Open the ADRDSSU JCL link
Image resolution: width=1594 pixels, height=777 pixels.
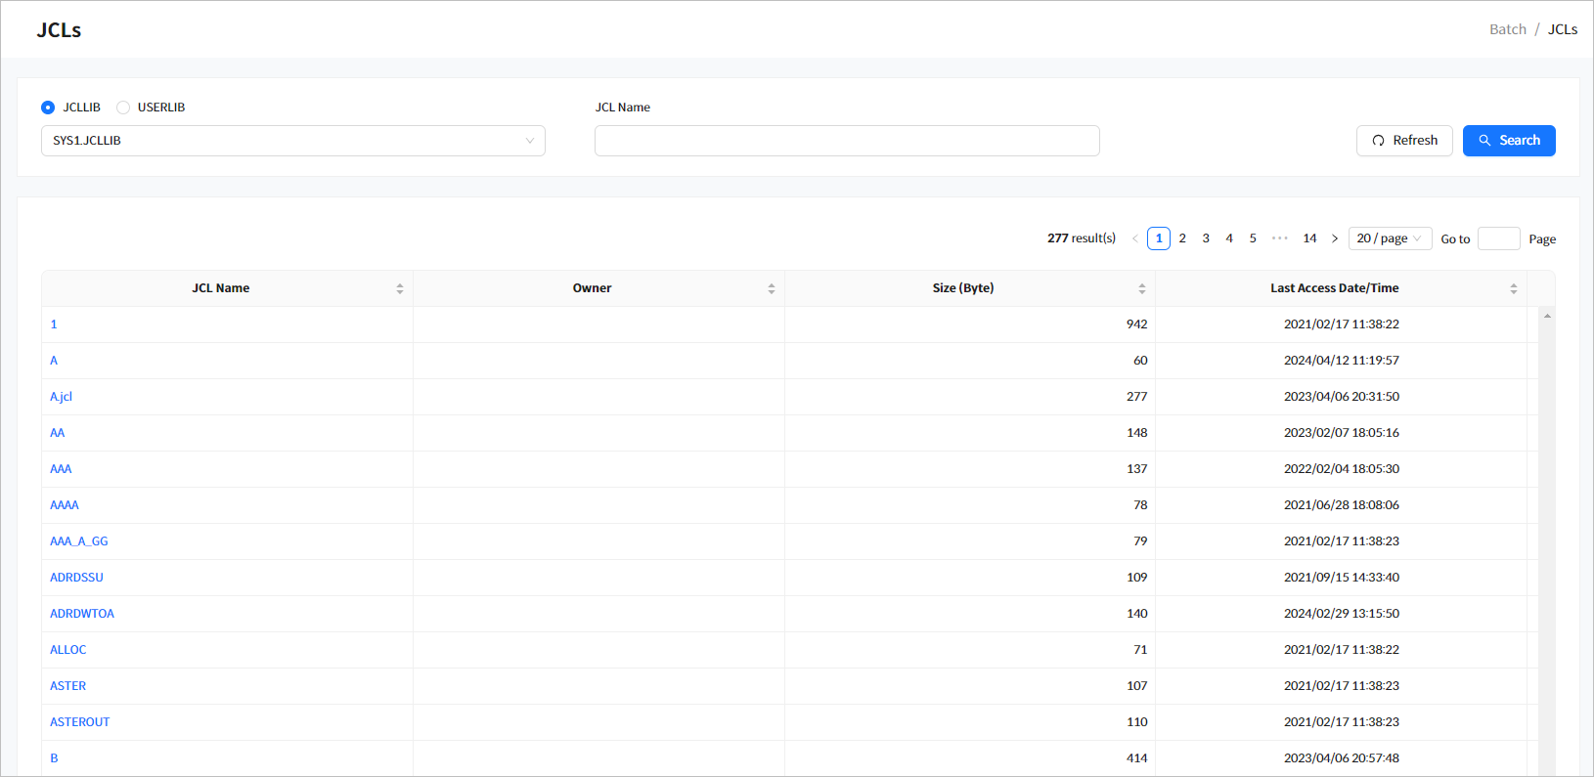pos(76,578)
